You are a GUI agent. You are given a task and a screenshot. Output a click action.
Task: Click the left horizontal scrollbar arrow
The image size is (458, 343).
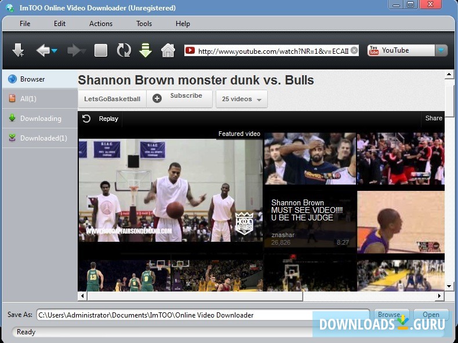click(82, 296)
